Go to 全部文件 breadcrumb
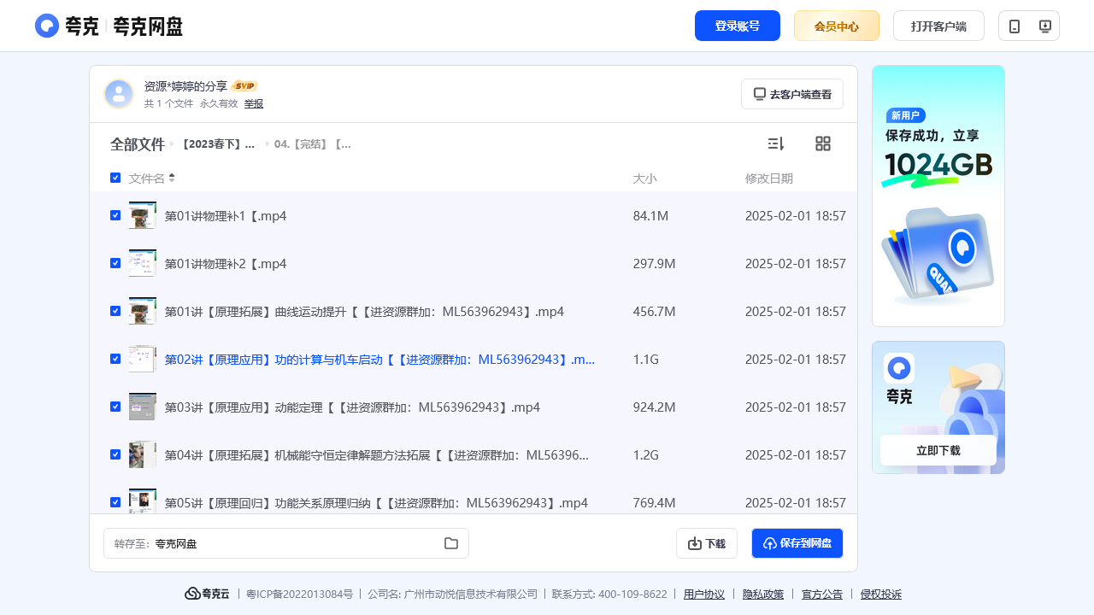The image size is (1094, 615). pos(137,144)
